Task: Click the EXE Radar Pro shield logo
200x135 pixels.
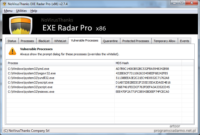Action: tap(21, 25)
